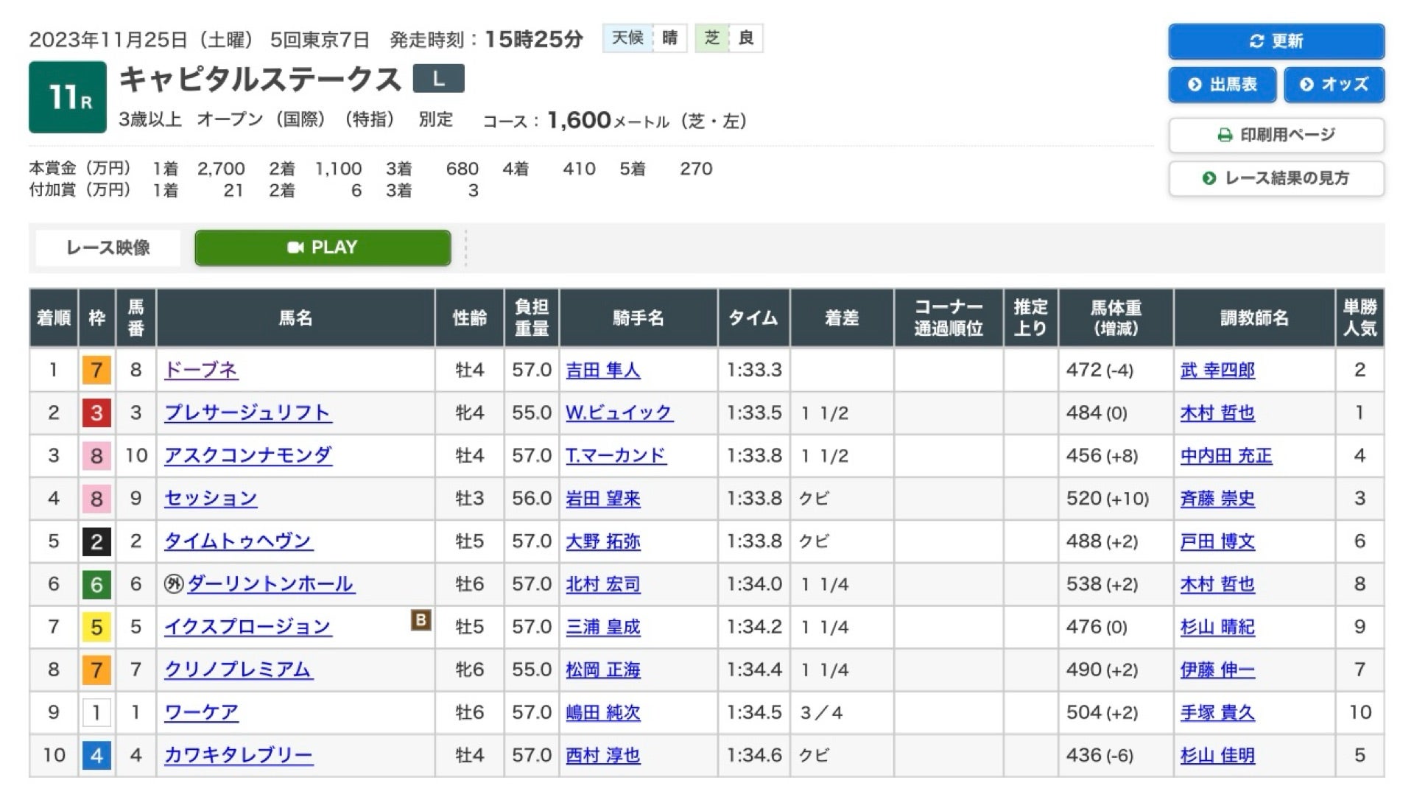The width and height of the screenshot is (1414, 811).
Task: Open trainer 武 幸四郎 page
Action: point(1217,370)
